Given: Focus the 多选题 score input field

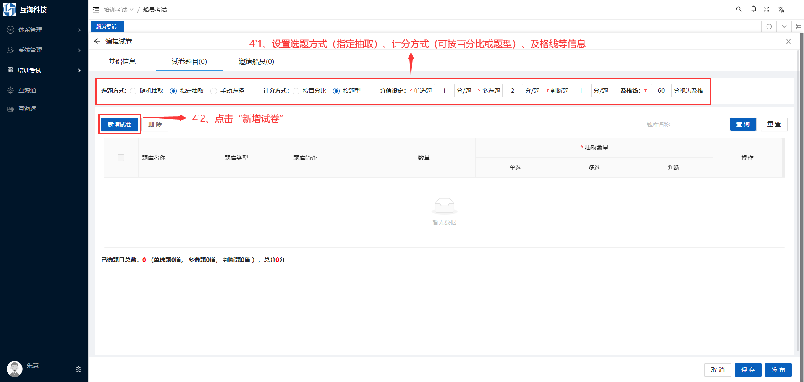Looking at the screenshot, I should click(x=513, y=91).
